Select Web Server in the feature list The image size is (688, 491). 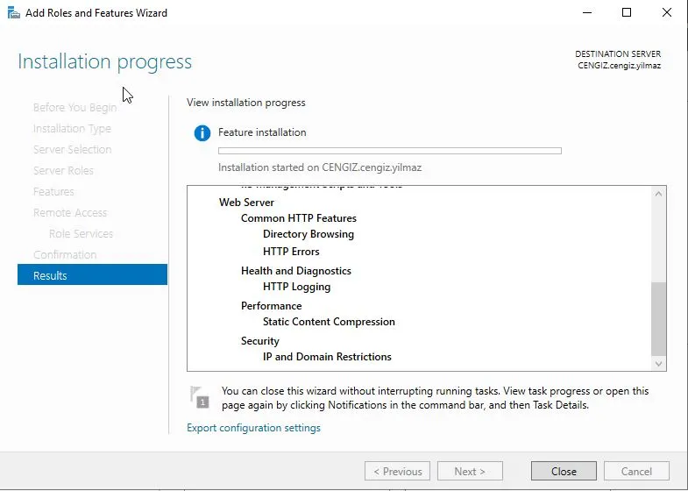246,203
